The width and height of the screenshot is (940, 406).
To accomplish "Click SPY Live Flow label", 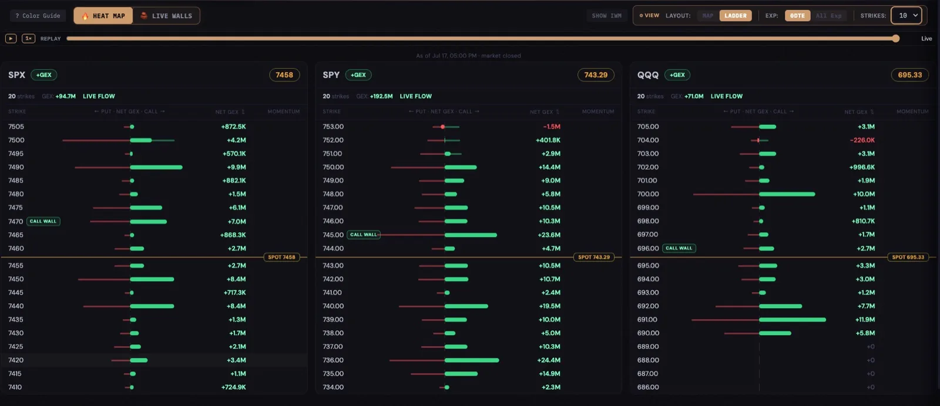I will tap(416, 96).
